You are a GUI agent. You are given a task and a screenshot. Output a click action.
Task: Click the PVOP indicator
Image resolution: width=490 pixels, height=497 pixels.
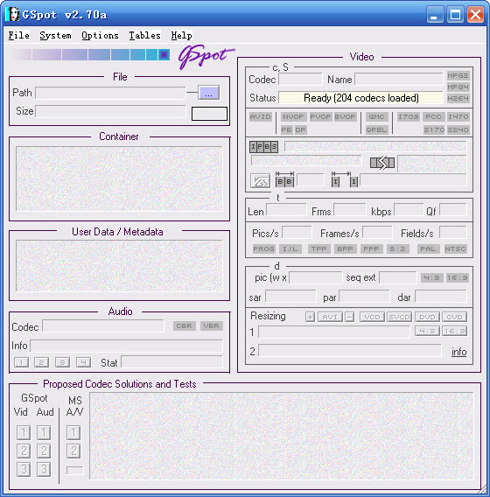(320, 116)
